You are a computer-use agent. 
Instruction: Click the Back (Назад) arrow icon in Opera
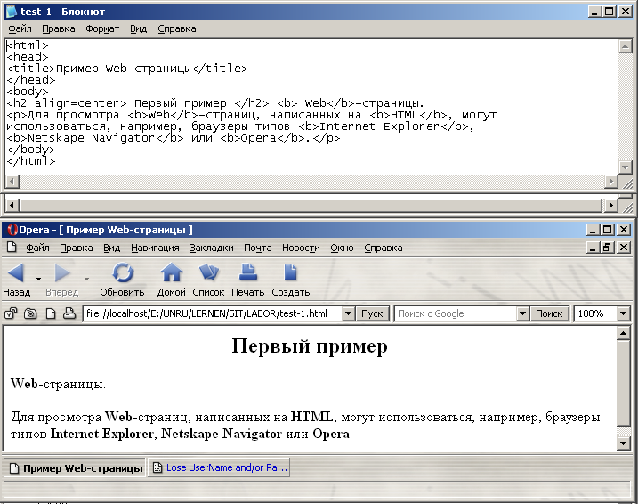click(16, 272)
